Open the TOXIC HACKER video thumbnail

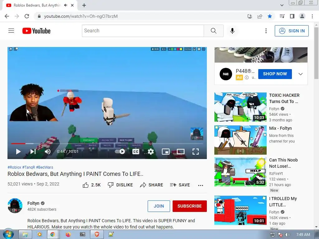pos(240,107)
